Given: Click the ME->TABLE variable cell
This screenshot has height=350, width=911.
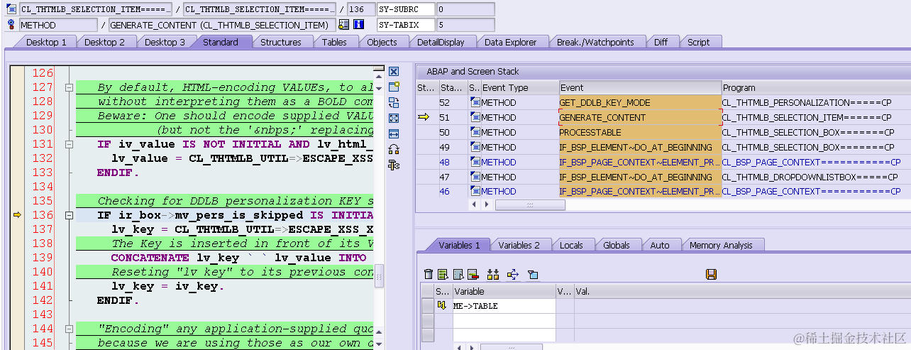Looking at the screenshot, I should click(x=504, y=306).
